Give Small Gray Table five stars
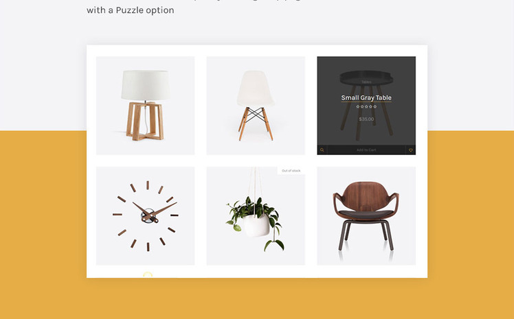Viewport: 514px width, 319px height. pos(375,106)
